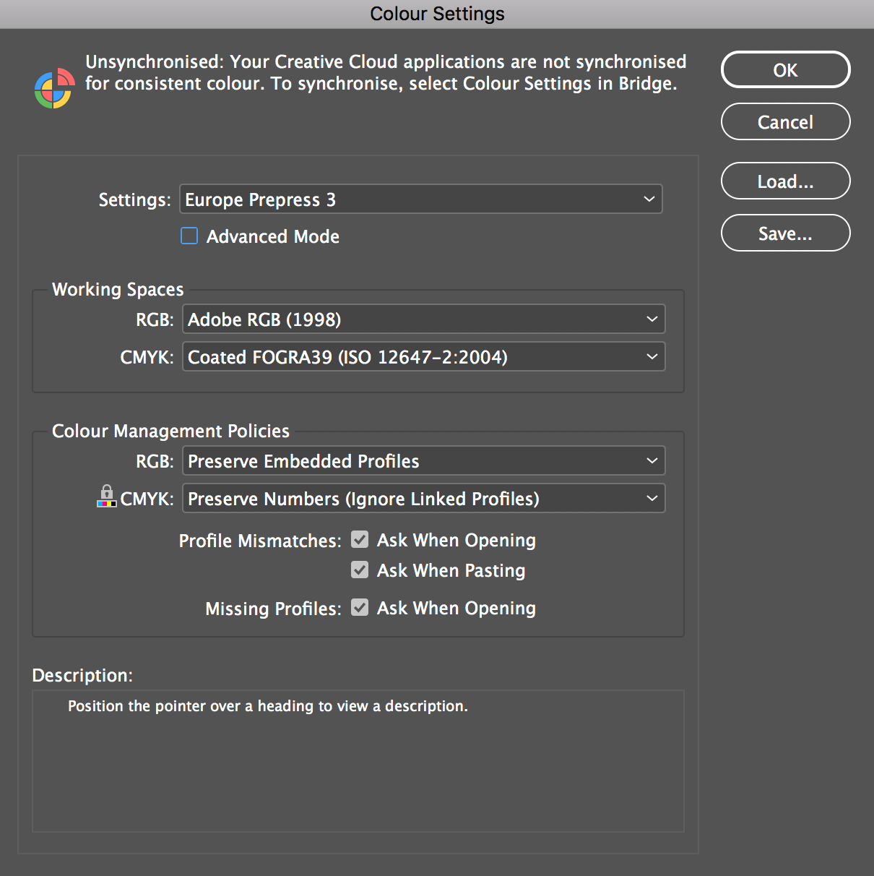Click the chevron on the Settings field
The height and width of the screenshot is (876, 874).
click(x=649, y=199)
